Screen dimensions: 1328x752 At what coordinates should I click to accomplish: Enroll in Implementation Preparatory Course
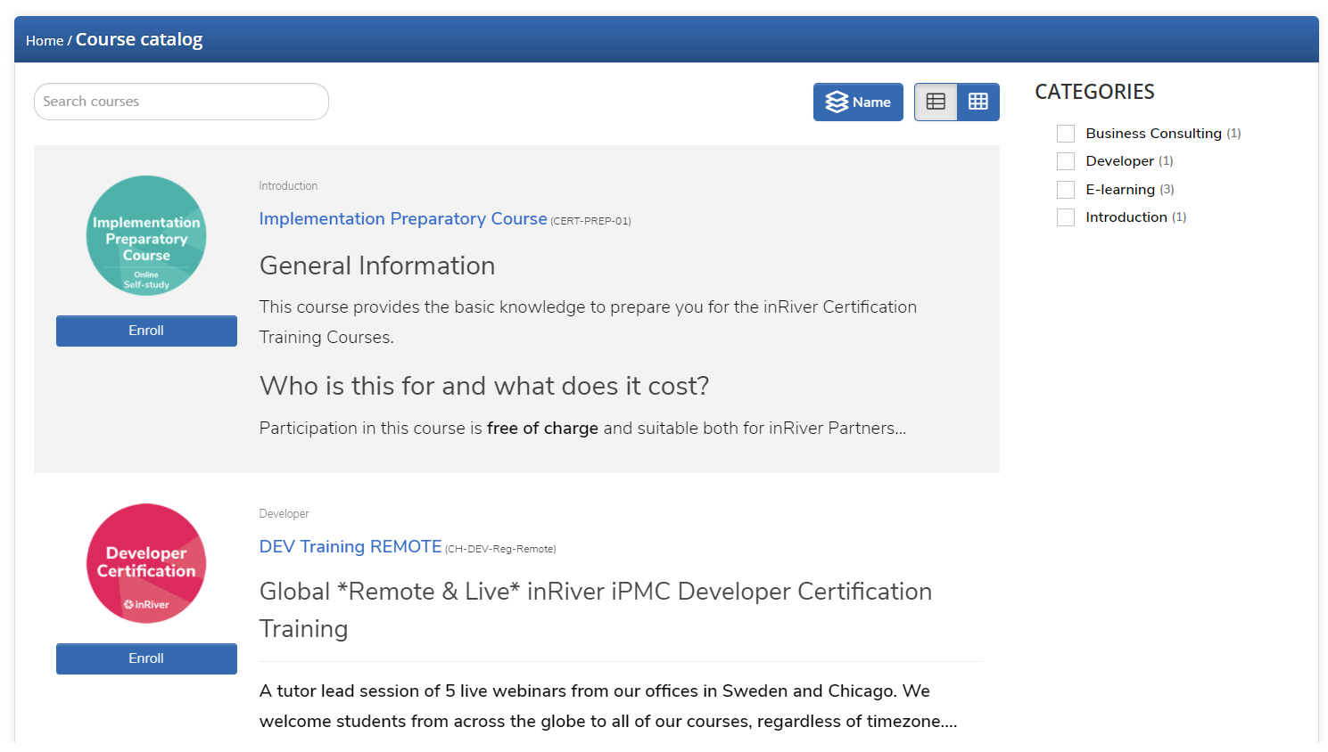(x=146, y=331)
